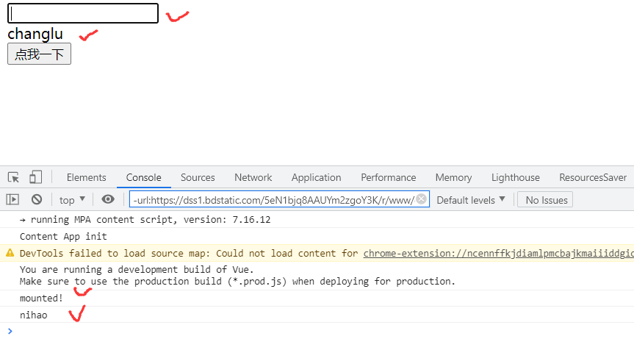Clear the console with the ban icon
The image size is (634, 350).
point(37,199)
